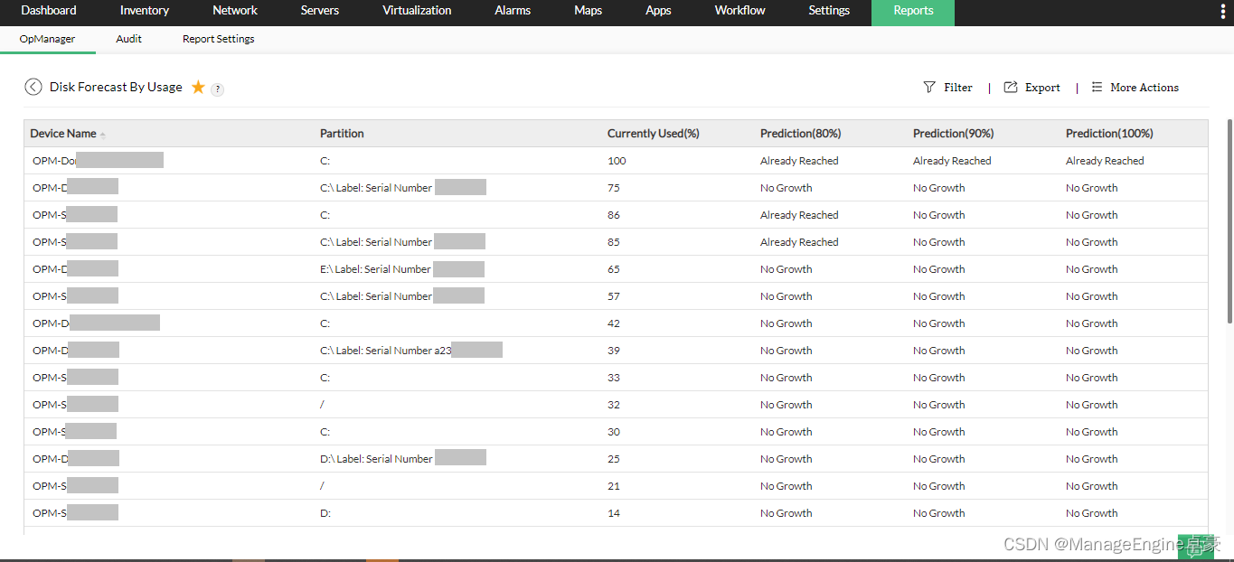
Task: Switch to the Audit sub-tab
Action: 129,39
